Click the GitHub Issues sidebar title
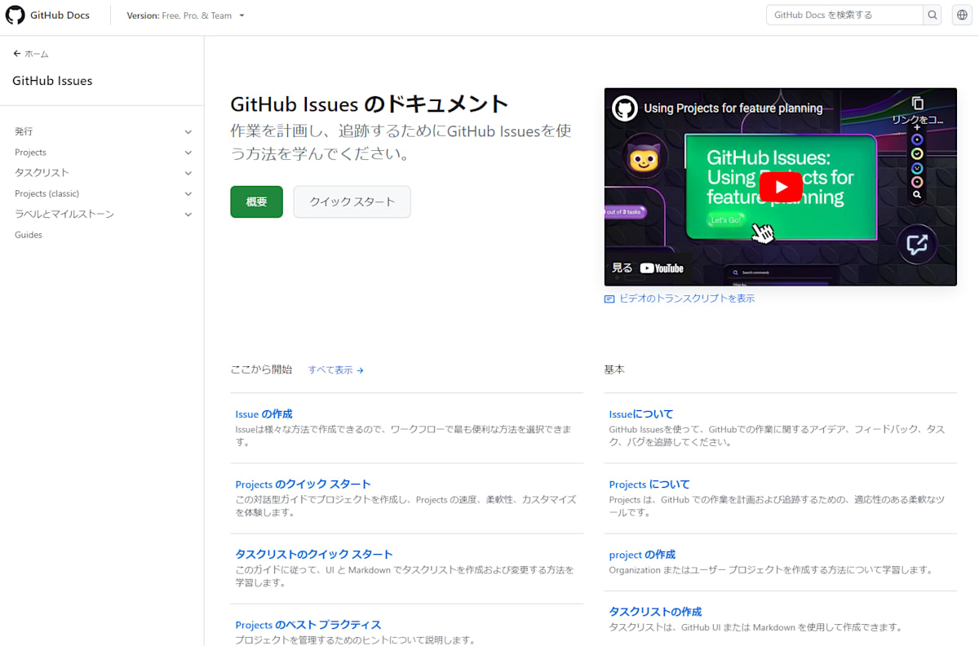 pos(52,81)
